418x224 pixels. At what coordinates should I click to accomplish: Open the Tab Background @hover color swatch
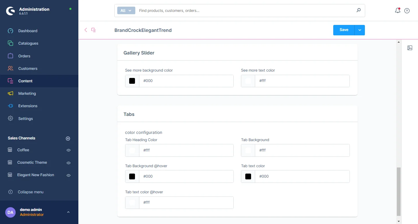(132, 176)
